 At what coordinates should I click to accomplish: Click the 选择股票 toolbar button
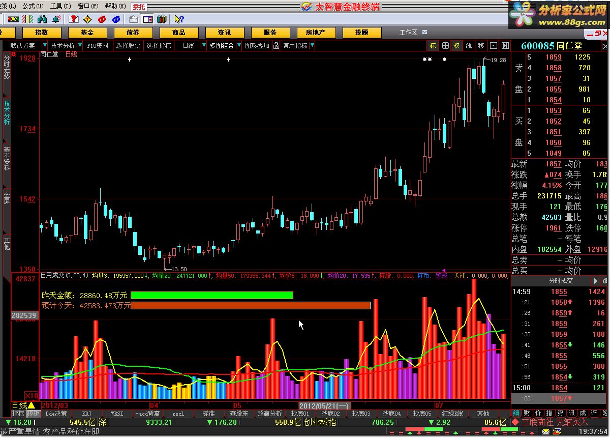(x=128, y=46)
